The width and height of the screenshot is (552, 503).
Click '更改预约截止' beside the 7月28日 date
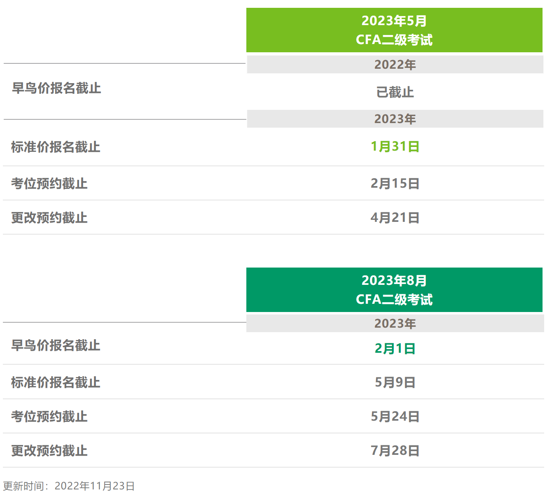pos(49,451)
